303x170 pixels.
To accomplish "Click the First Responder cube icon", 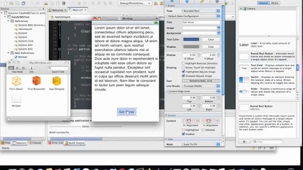I will [36, 81].
